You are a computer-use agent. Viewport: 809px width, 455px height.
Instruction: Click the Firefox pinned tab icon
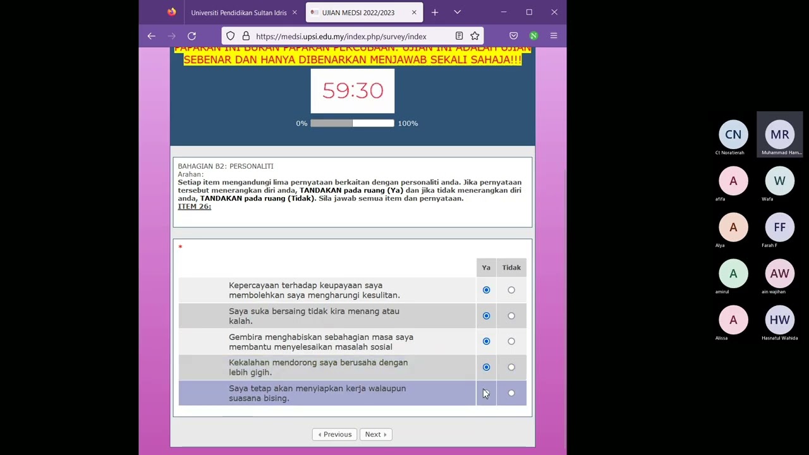tap(172, 12)
